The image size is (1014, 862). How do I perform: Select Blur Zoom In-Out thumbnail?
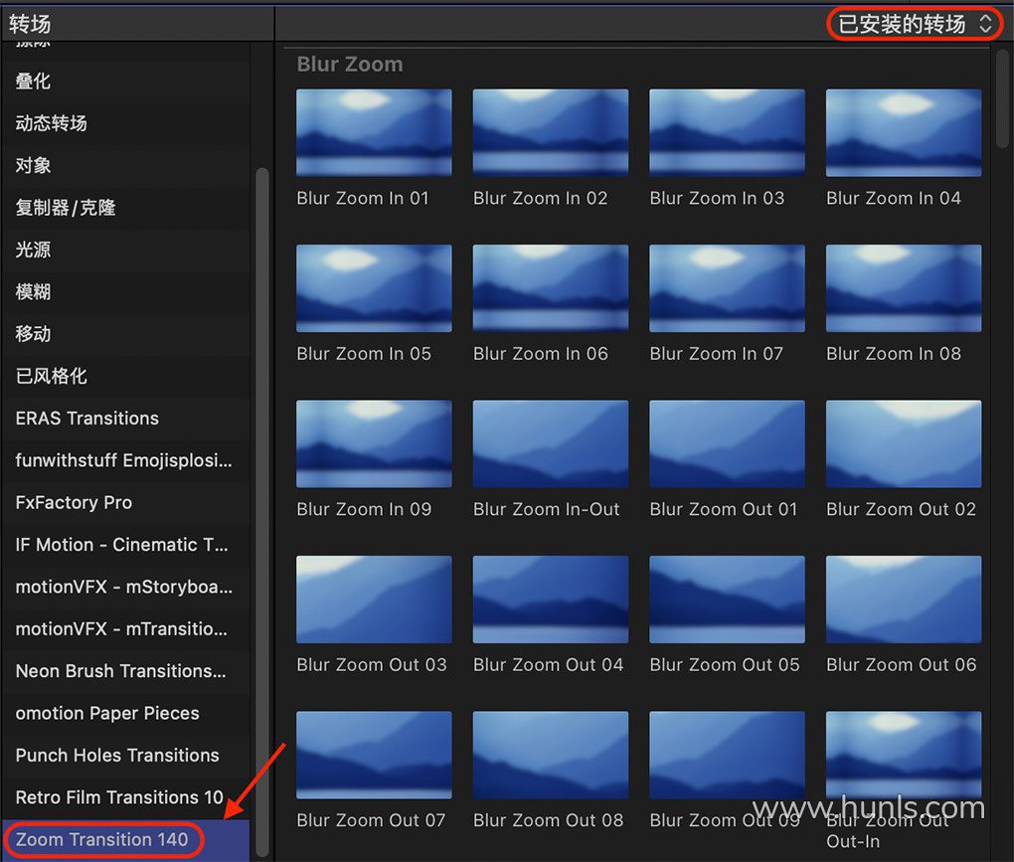[551, 443]
